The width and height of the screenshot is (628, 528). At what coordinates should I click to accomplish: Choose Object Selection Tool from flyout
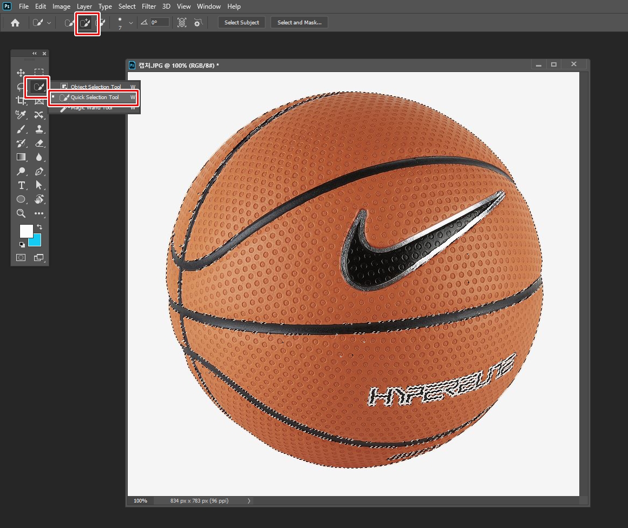(x=95, y=87)
